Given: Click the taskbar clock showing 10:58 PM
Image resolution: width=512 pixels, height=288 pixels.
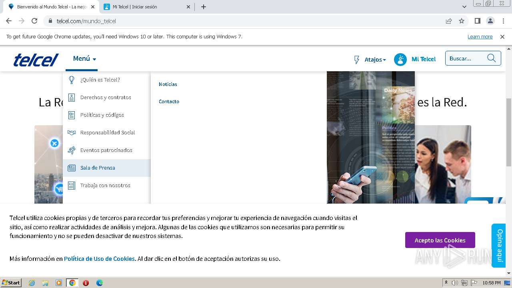Looking at the screenshot, I should pos(492,283).
